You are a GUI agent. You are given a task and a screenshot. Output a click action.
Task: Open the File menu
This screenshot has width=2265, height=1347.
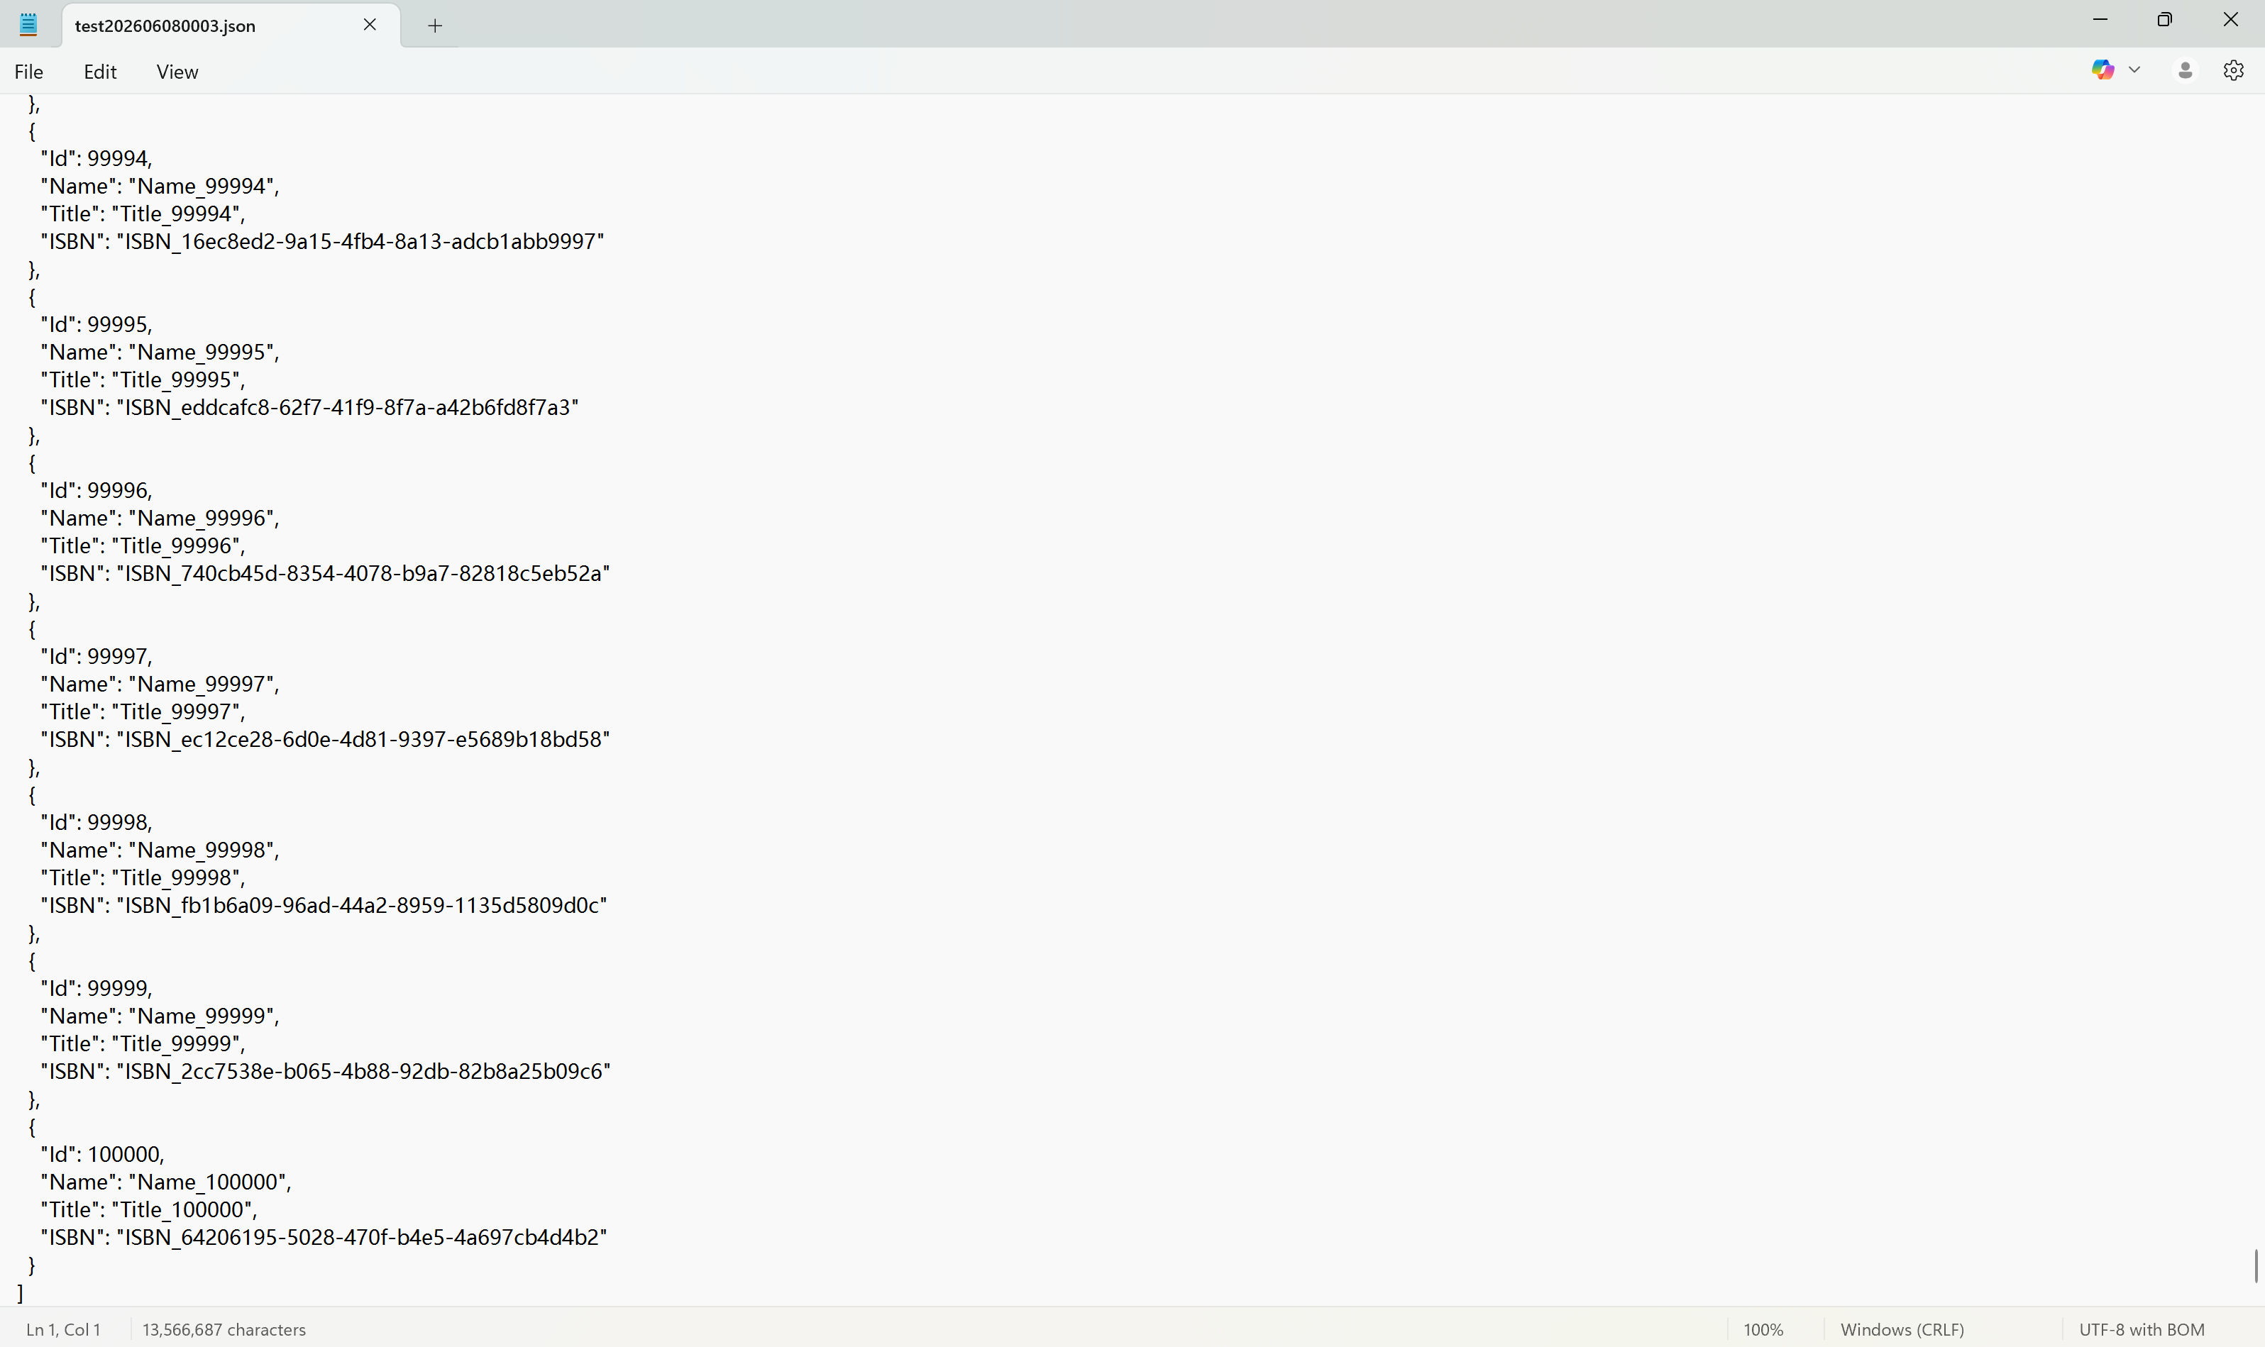28,72
